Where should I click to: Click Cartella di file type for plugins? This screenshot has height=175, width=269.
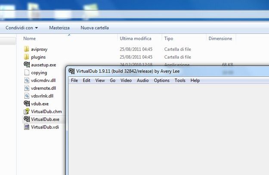tap(178, 57)
